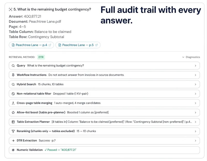The width and height of the screenshot is (207, 161).
Task: Expand the Cross-page table merging chevron
Action: click(196, 103)
